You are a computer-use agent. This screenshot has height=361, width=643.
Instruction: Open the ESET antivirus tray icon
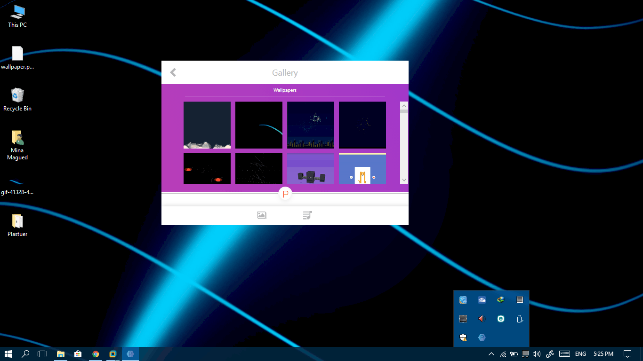501,319
